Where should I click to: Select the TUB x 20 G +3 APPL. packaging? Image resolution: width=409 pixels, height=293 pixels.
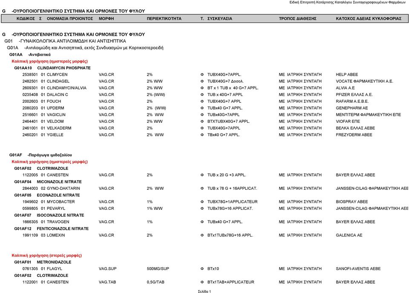[x=227, y=175]
